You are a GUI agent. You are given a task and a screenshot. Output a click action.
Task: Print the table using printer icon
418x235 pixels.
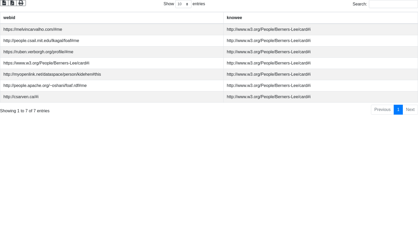click(x=21, y=3)
